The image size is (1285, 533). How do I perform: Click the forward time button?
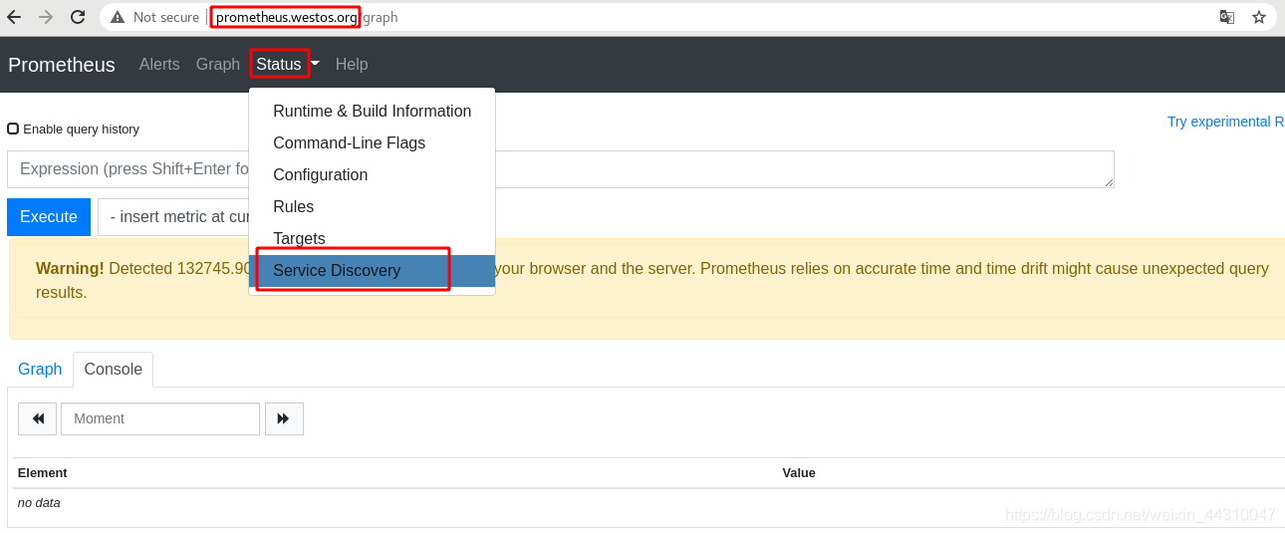(283, 418)
